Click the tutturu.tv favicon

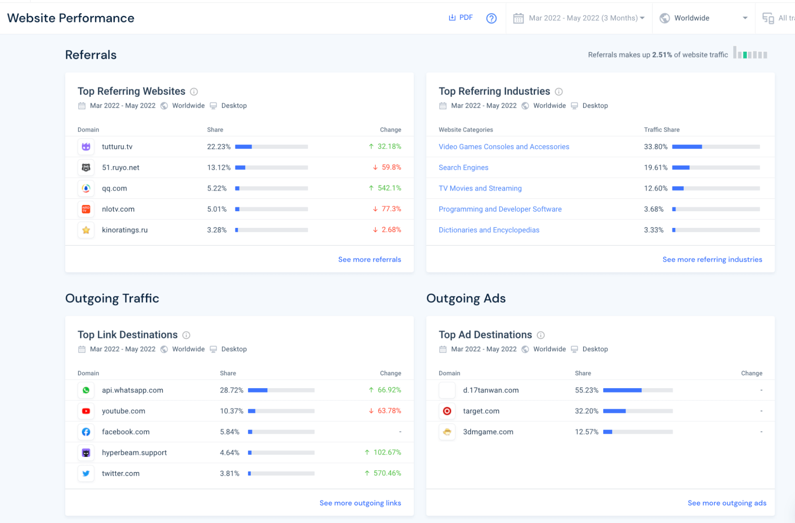coord(86,147)
